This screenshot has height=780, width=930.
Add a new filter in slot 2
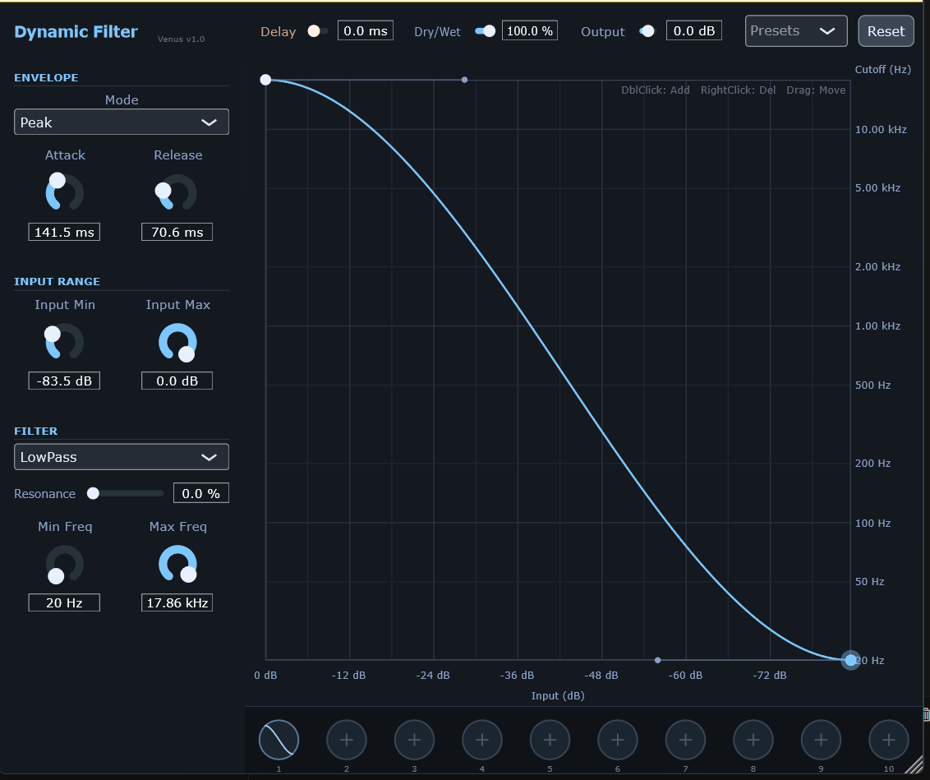[346, 740]
